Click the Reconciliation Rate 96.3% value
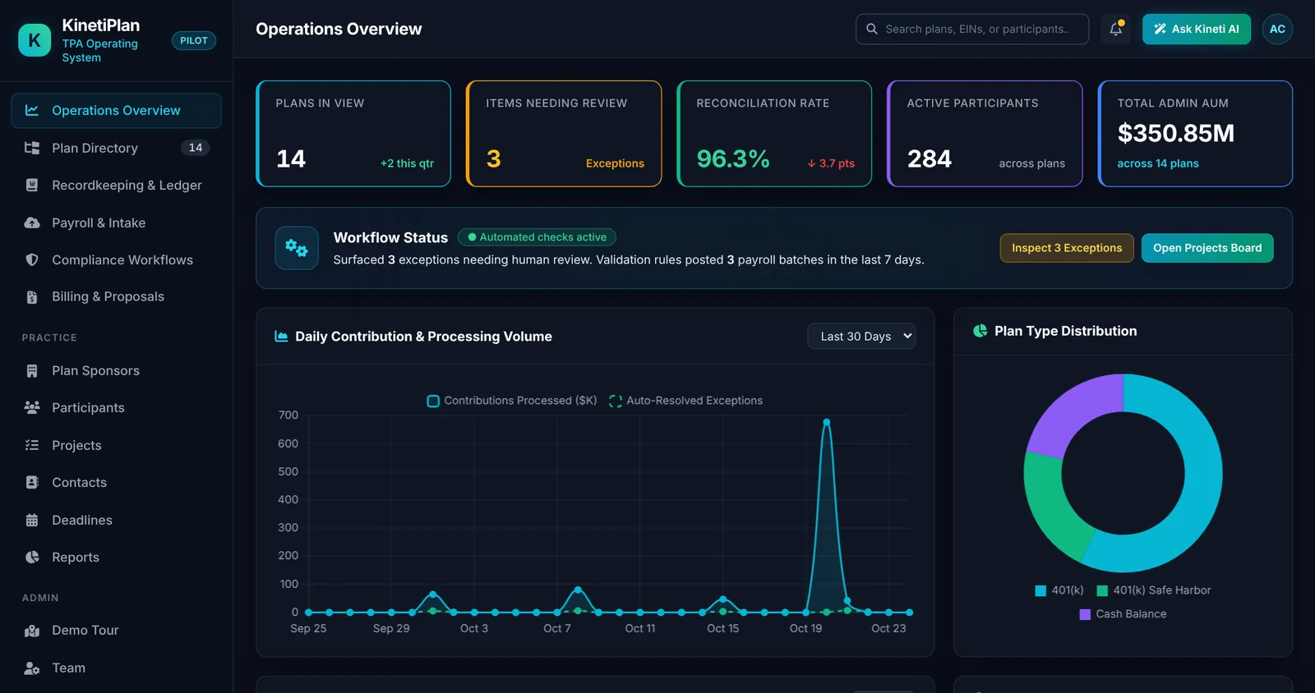Viewport: 1315px width, 693px height. click(x=733, y=158)
